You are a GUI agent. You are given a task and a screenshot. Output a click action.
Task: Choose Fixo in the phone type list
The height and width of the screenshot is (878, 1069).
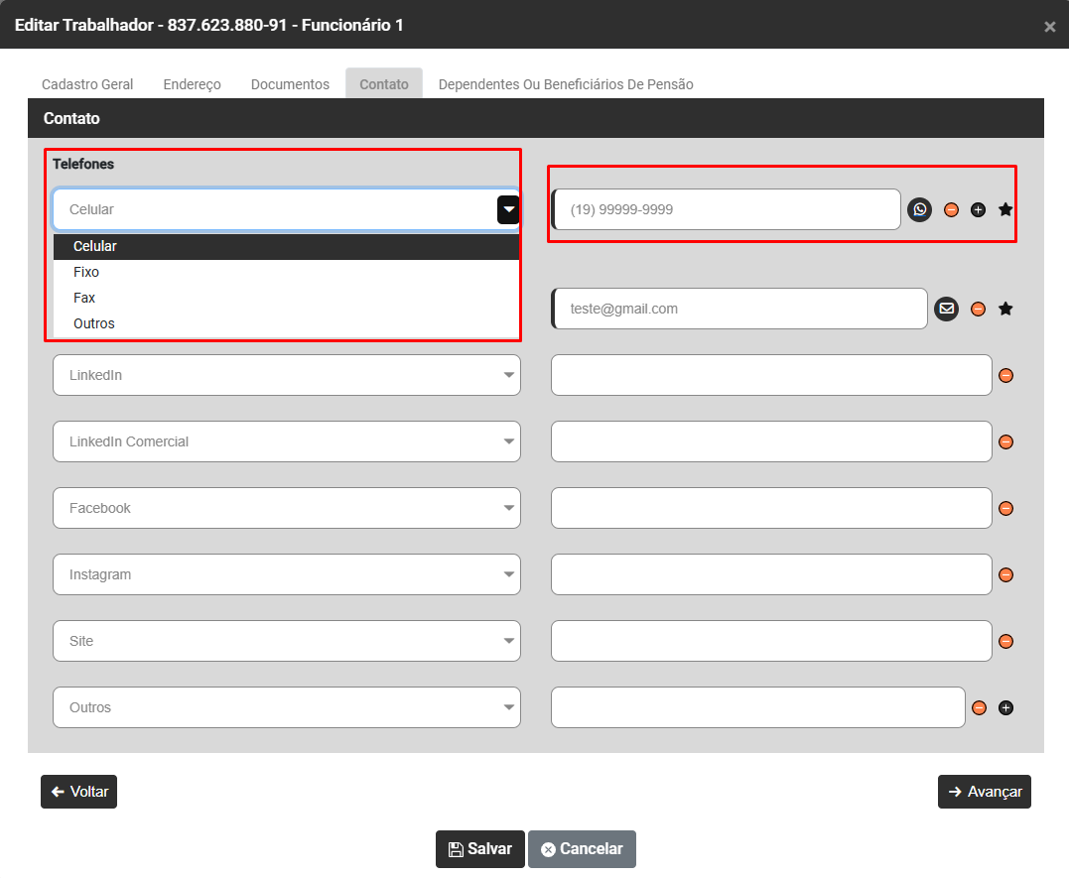(286, 272)
